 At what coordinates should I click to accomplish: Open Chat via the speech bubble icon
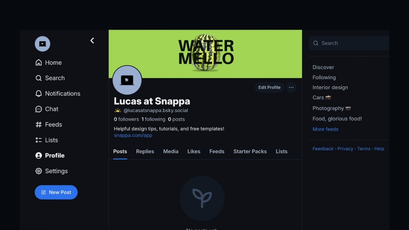[x=39, y=109]
